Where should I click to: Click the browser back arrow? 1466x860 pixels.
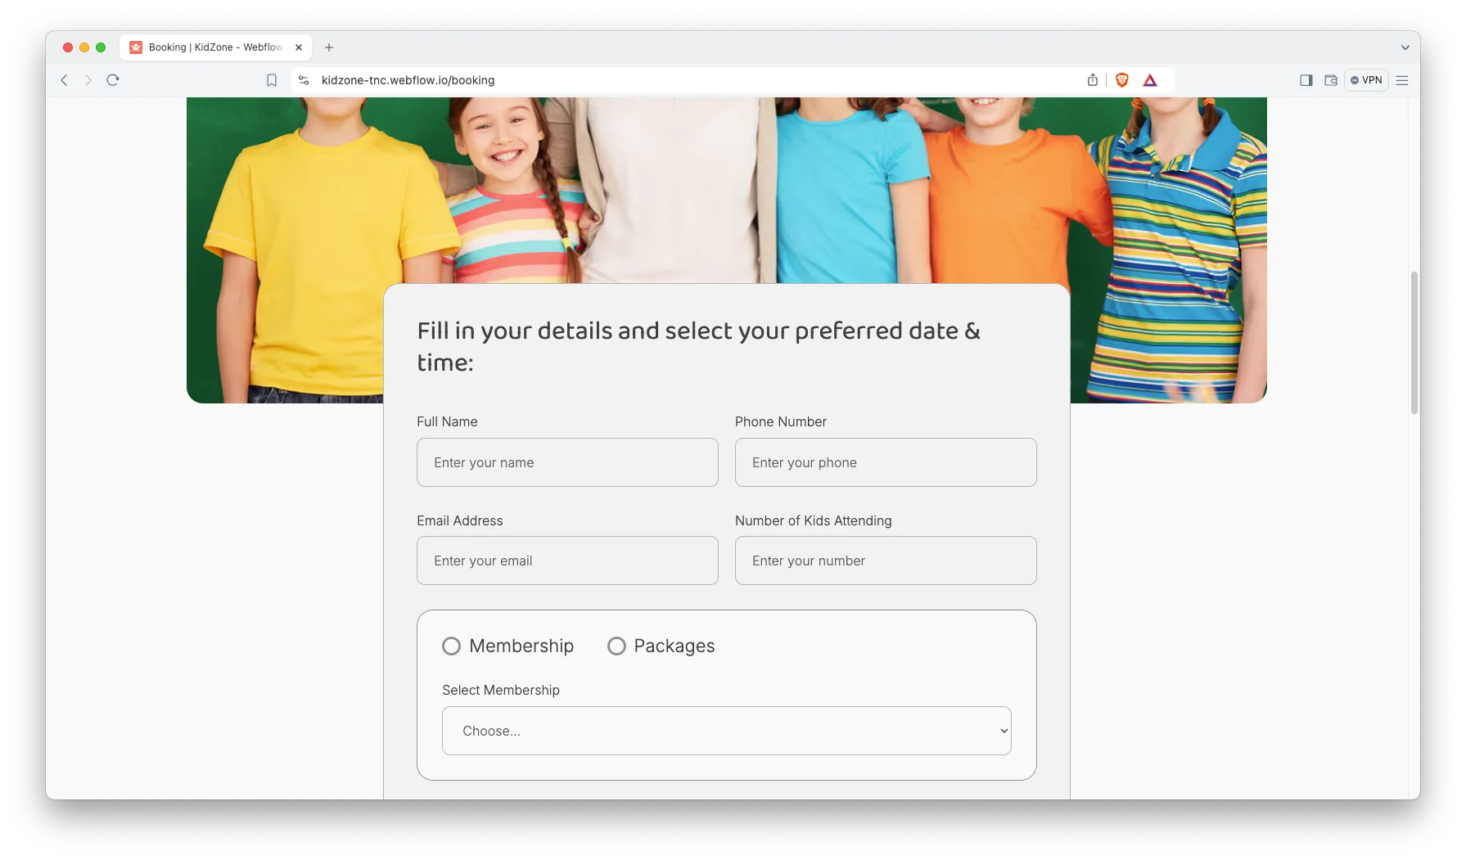[64, 80]
